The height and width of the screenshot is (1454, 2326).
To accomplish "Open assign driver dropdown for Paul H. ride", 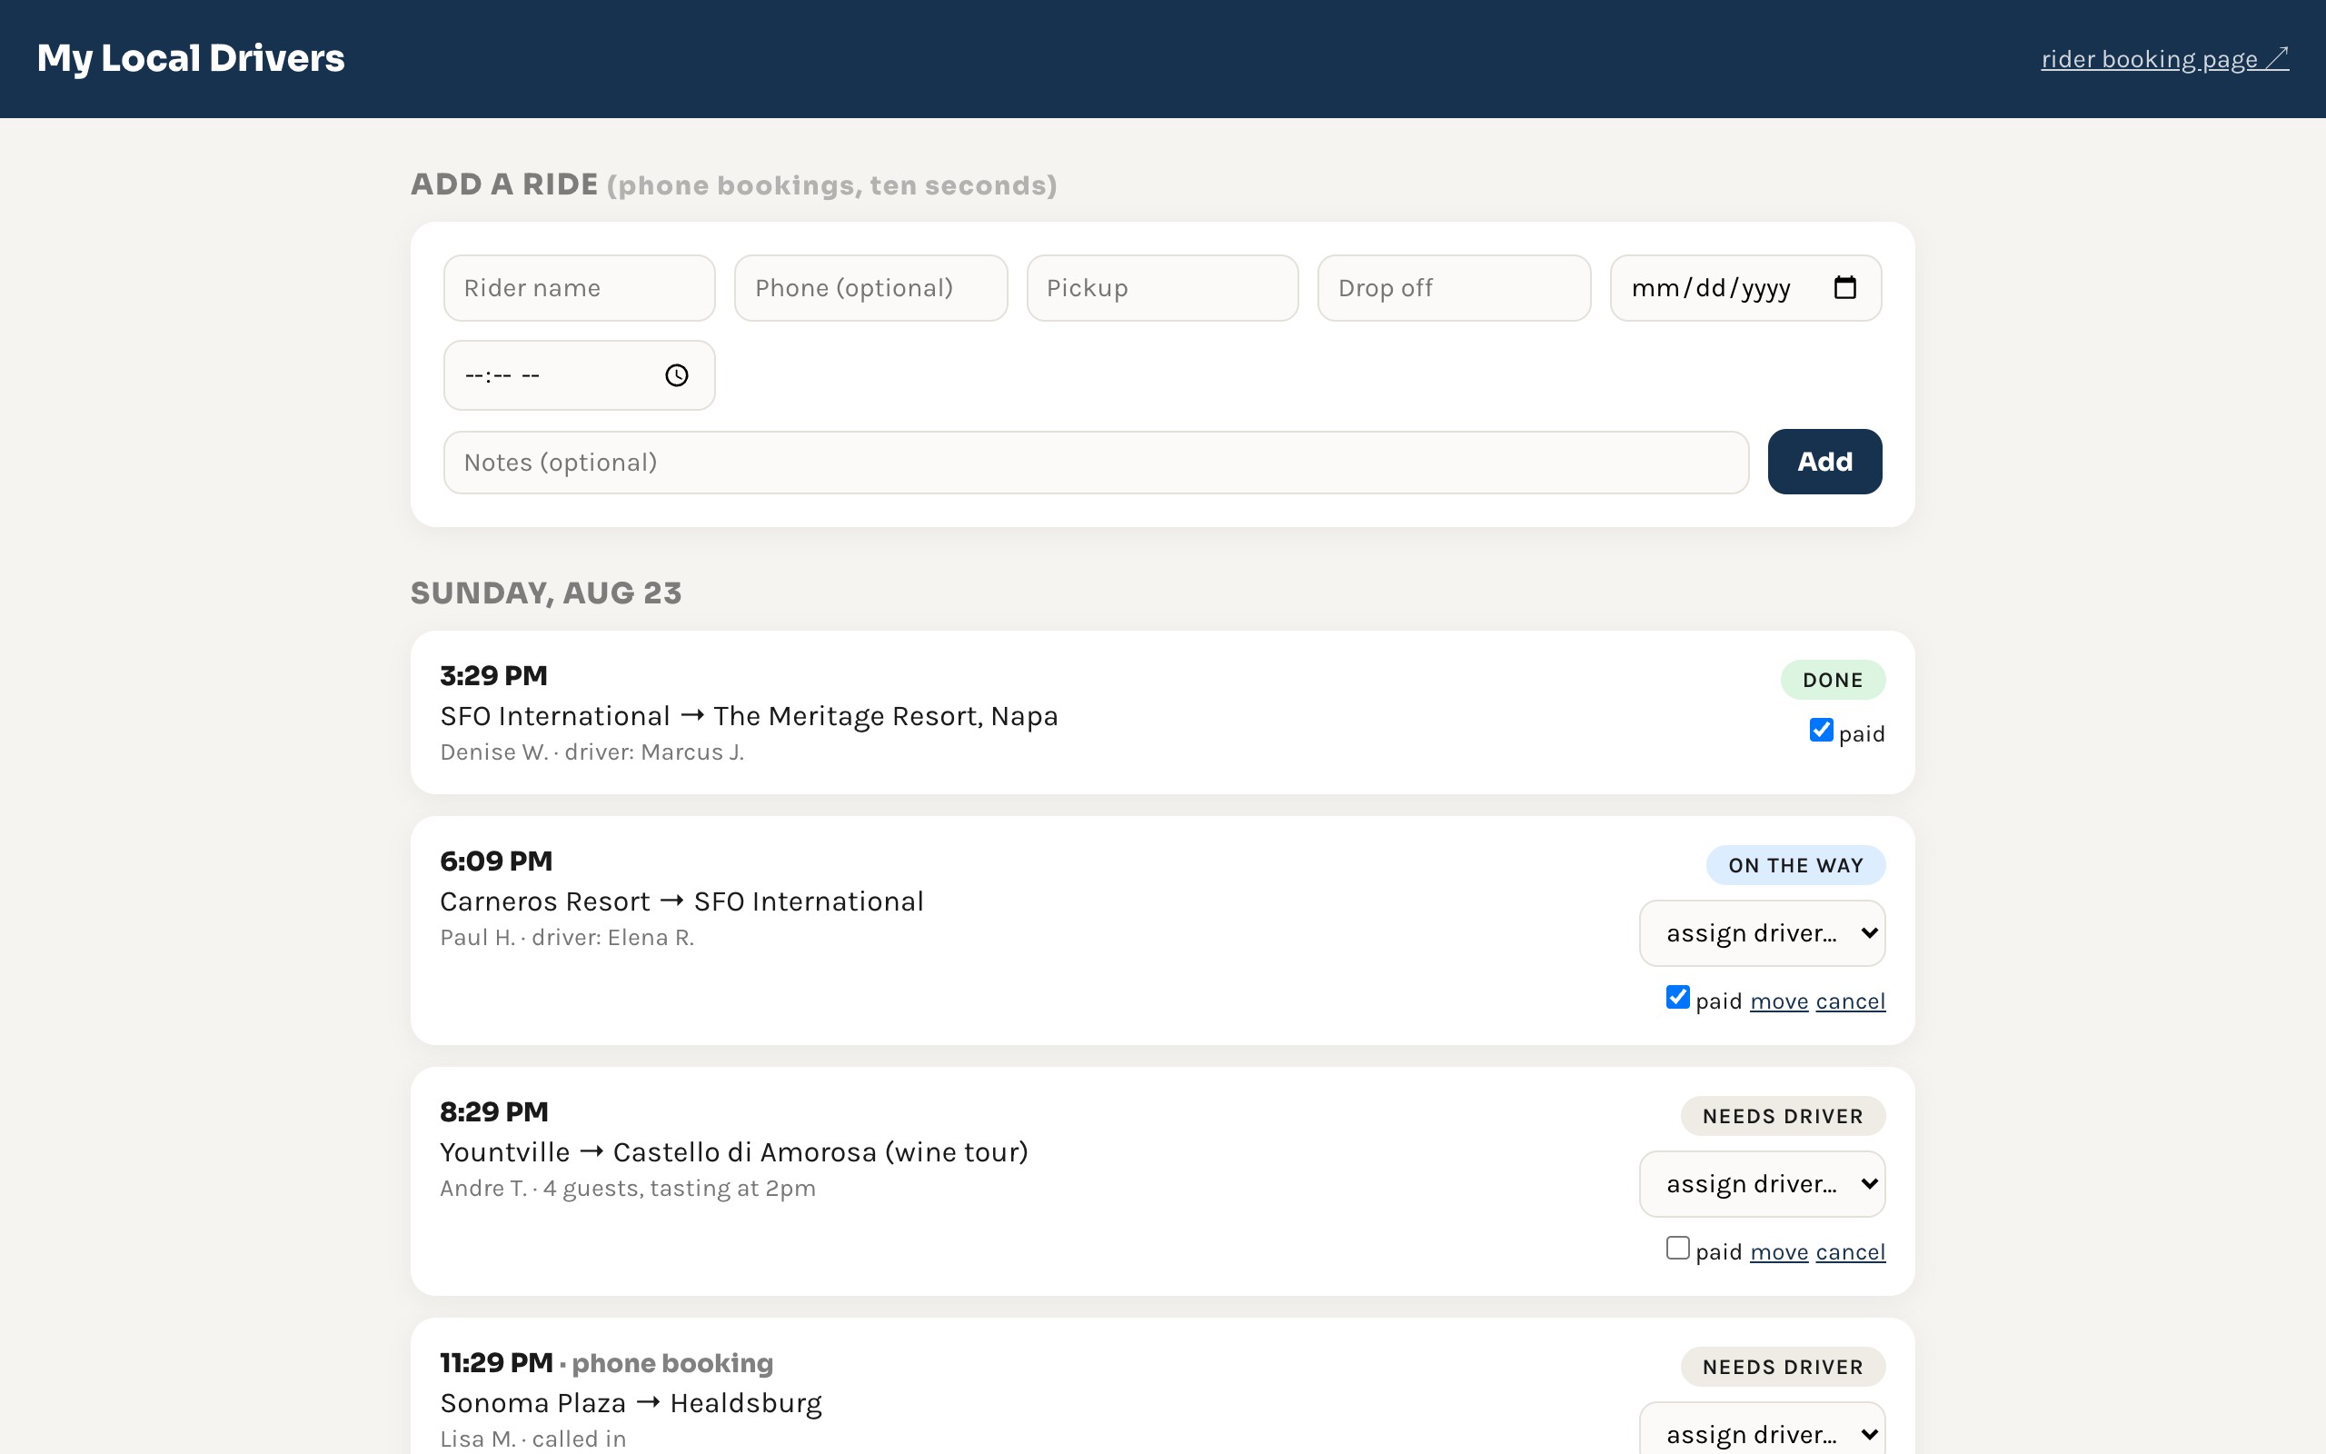I will tap(1762, 932).
